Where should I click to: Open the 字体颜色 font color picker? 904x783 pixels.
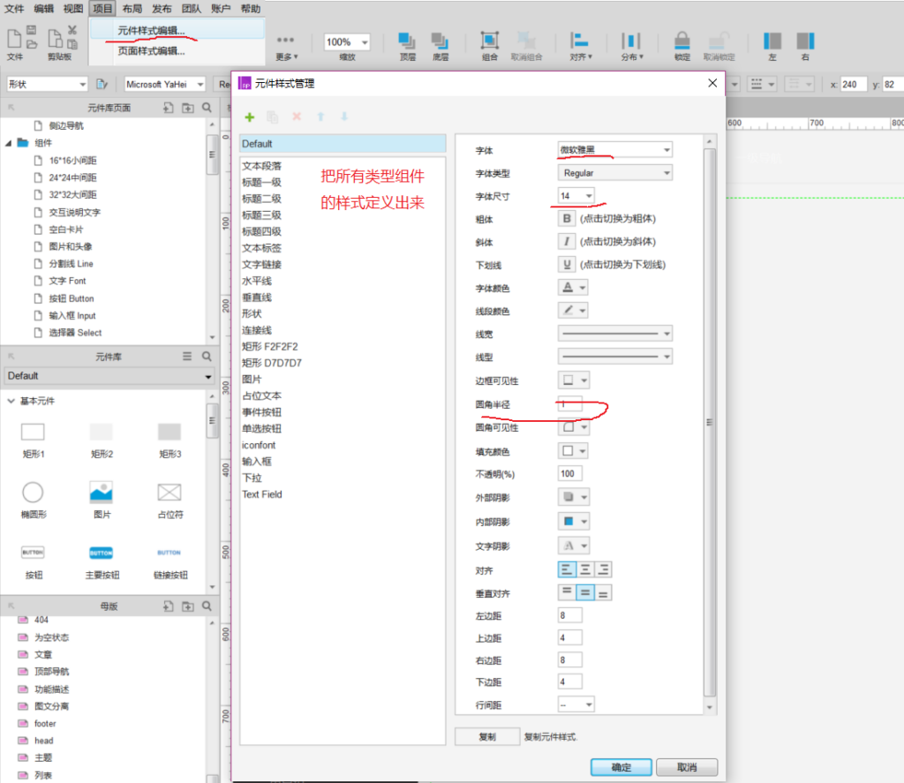(573, 287)
